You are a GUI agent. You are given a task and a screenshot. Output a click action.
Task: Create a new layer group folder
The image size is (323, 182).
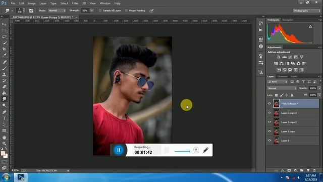[x=302, y=170]
